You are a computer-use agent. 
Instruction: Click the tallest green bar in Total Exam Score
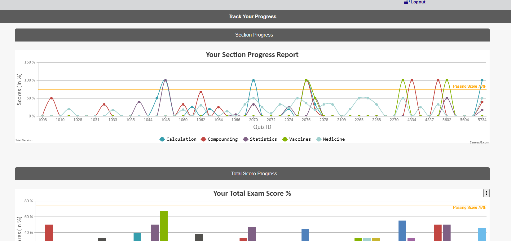[x=164, y=226]
